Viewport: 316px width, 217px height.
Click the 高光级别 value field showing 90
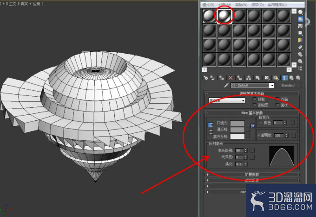[x=239, y=150]
